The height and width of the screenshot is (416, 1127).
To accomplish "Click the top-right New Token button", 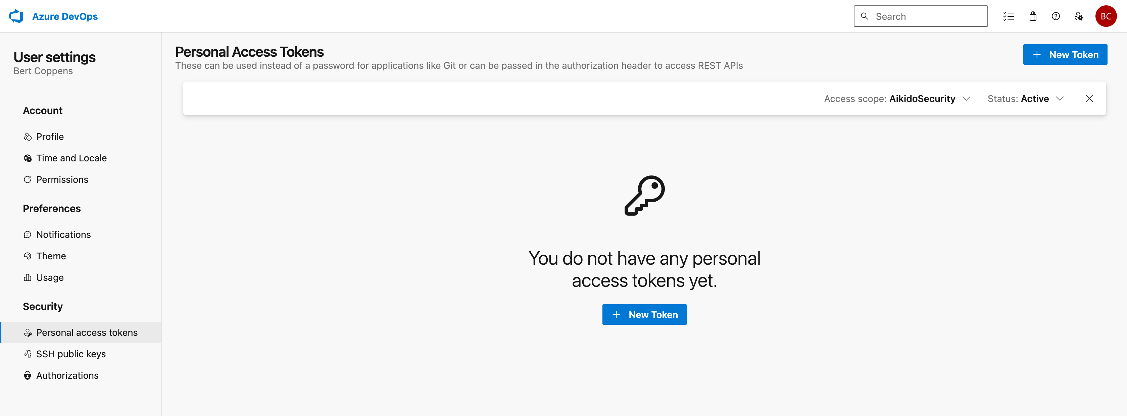I will click(1065, 55).
